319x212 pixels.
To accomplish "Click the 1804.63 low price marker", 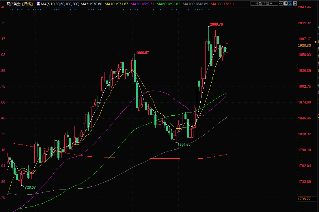I will pyautogui.click(x=184, y=144).
